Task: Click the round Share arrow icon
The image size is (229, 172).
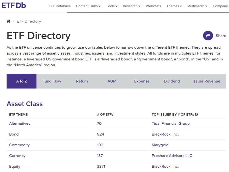Action: pyautogui.click(x=208, y=36)
